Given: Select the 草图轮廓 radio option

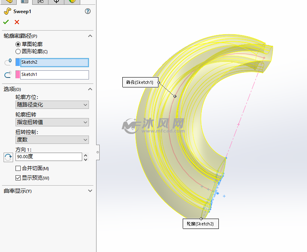Looking at the screenshot, I should click(x=18, y=44).
